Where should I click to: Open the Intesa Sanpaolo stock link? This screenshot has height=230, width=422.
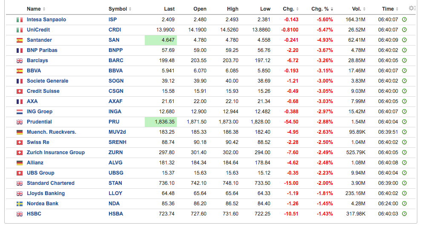tap(46, 20)
